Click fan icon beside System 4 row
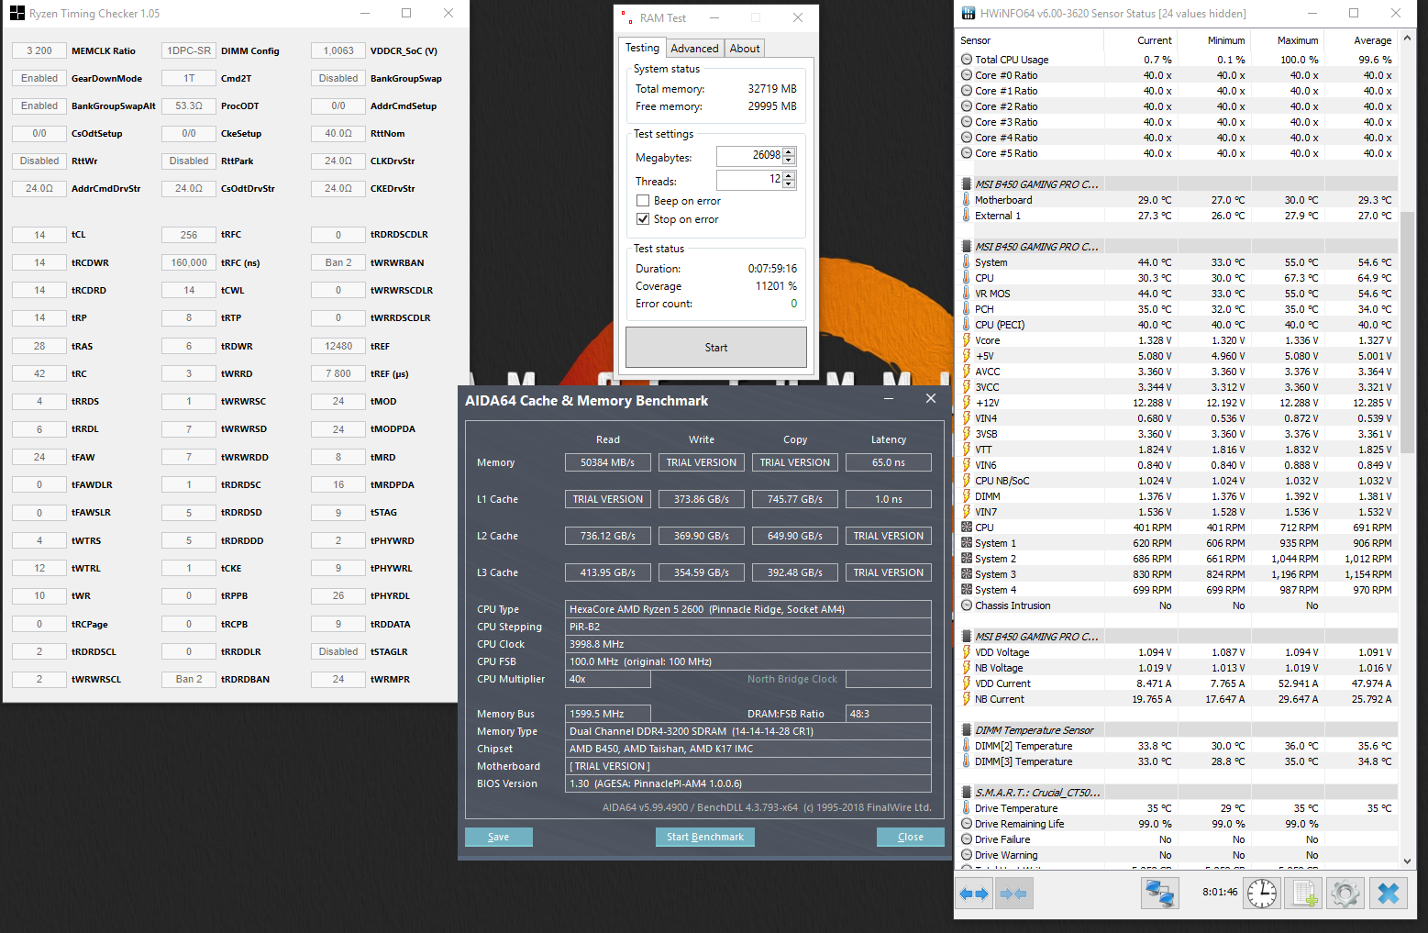 coord(967,590)
